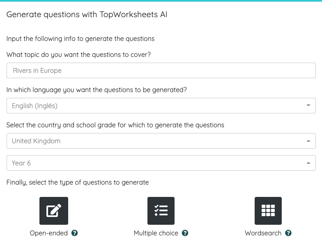Screen dimensions: 322x244
Task: Click the topic field showing Rivers in Europe
Action: [x=161, y=70]
